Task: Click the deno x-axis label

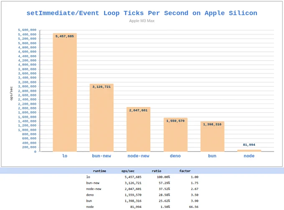Action: 175,156
